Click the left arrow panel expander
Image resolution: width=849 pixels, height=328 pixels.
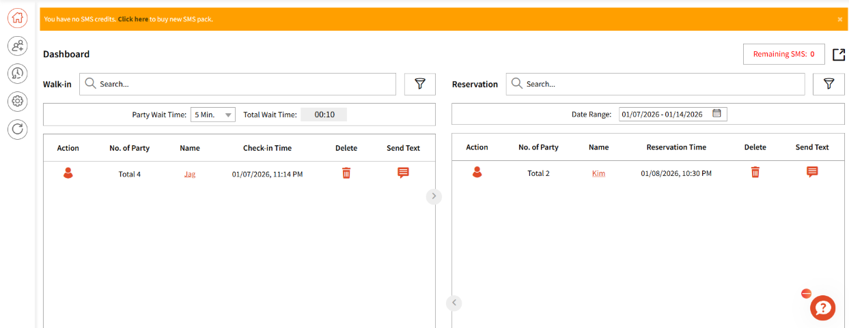pos(454,303)
